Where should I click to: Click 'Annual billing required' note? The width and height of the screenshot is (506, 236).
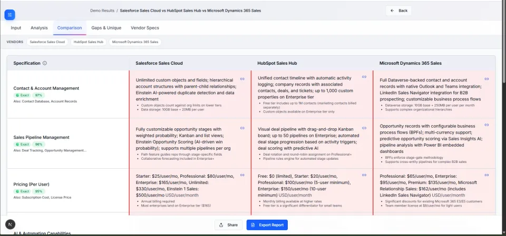[158, 201]
